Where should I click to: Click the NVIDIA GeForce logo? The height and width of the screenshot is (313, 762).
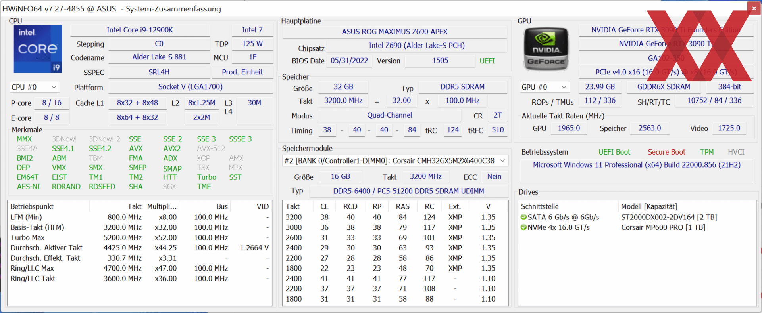tap(546, 49)
